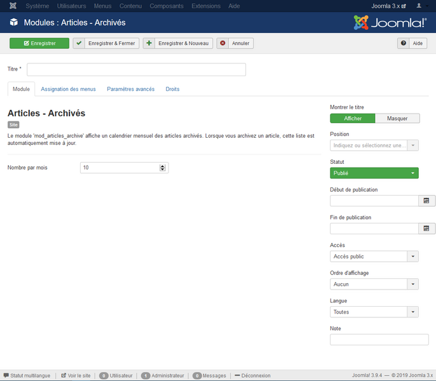Click the Voir le site external icon
The height and width of the screenshot is (381, 436).
click(x=64, y=375)
